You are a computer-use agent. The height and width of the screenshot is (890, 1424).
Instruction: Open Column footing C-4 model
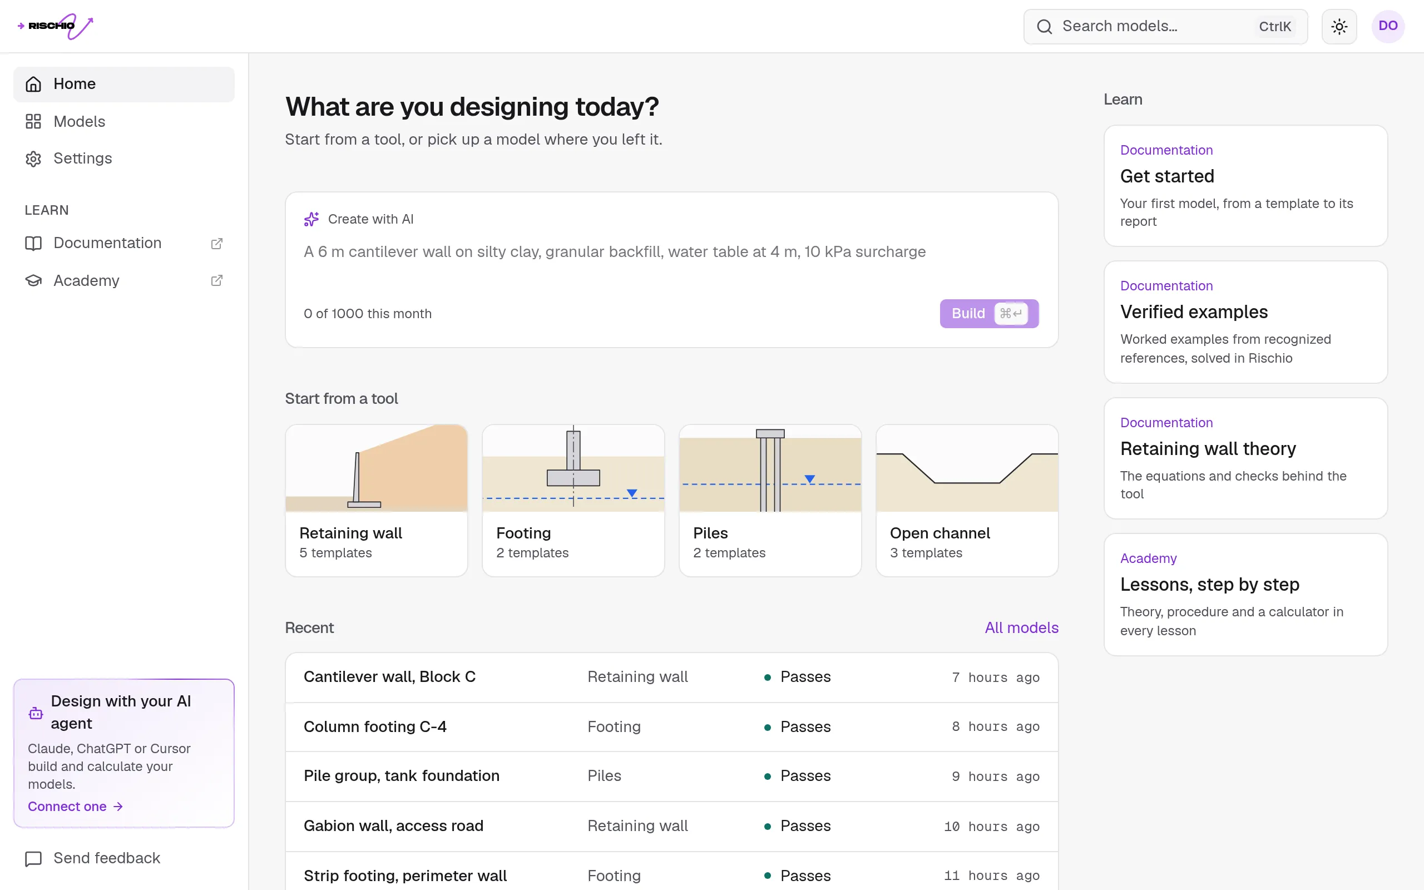(671, 727)
